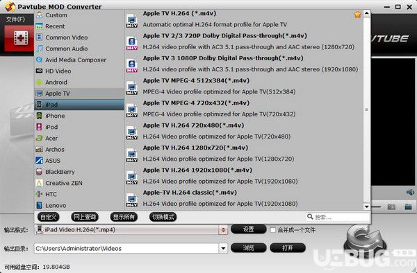Select Apple TV H.264 1280x720 format
Screen dimensions: 417x273
click(x=244, y=153)
